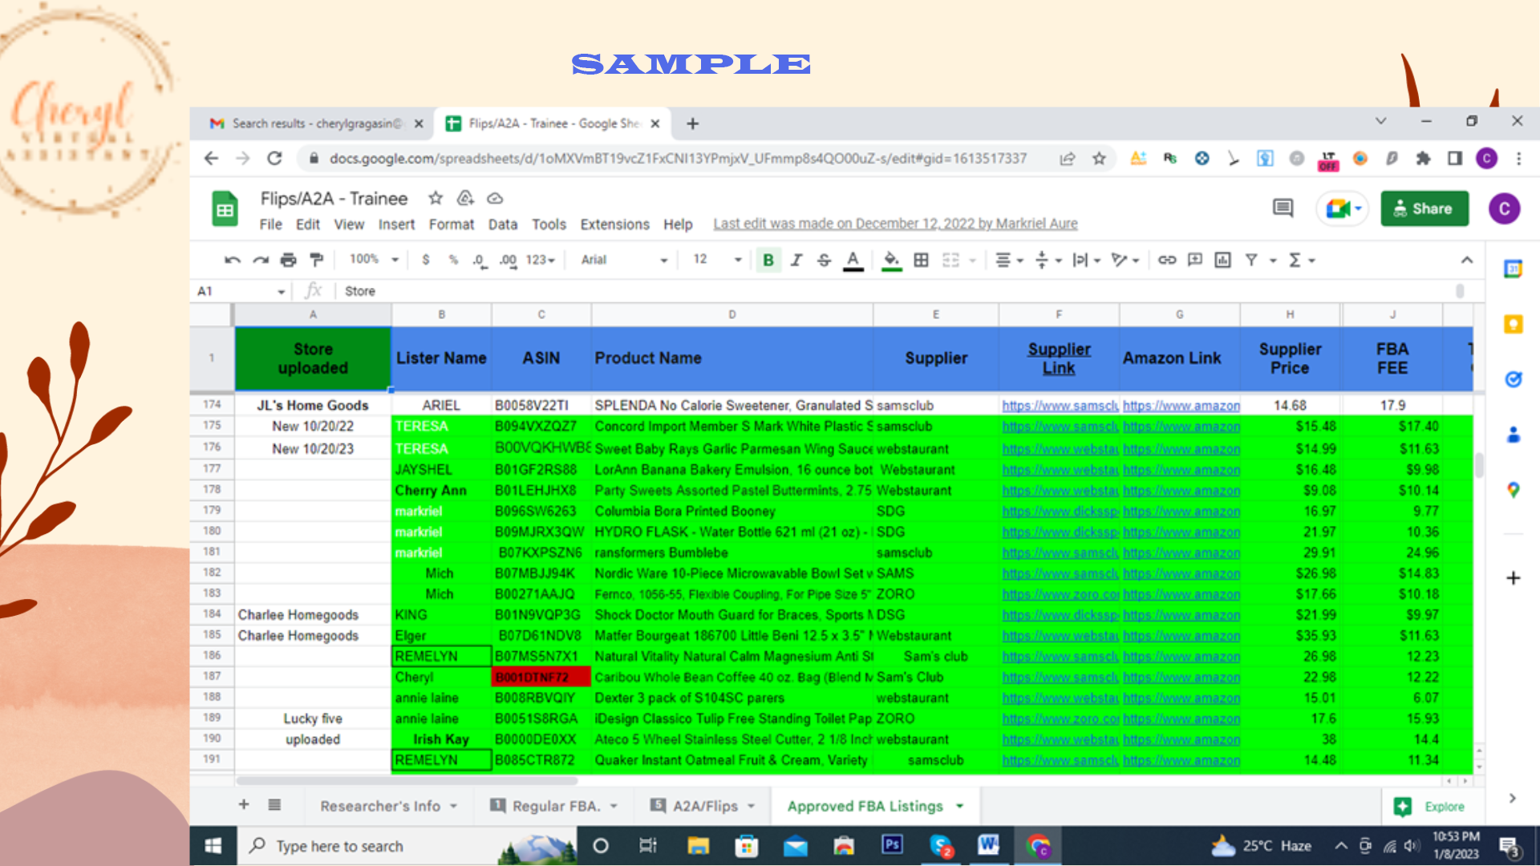Click the Undo icon in toolbar

click(x=233, y=260)
